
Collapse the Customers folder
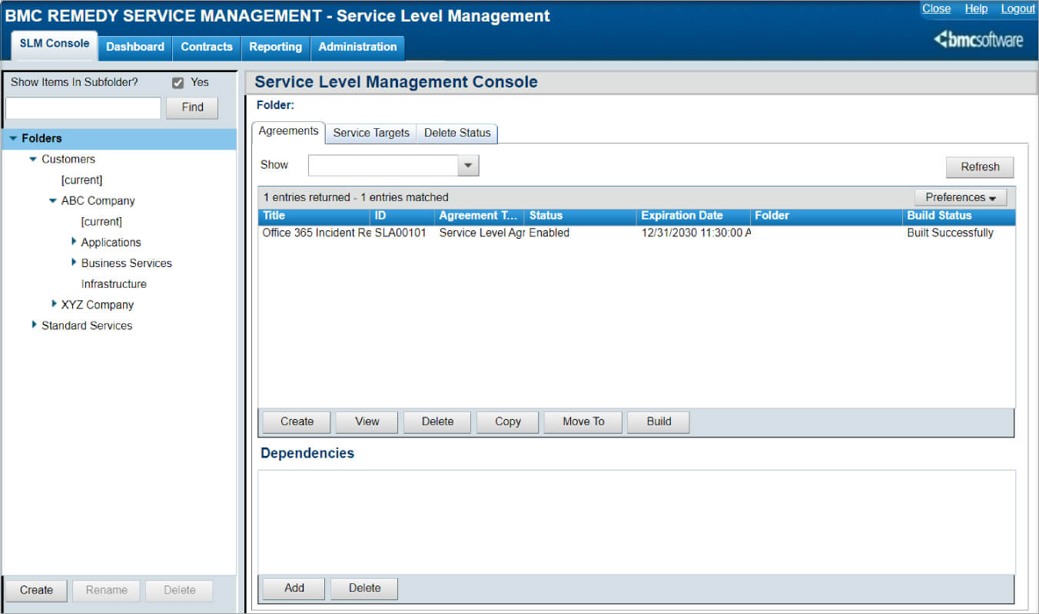[x=33, y=159]
